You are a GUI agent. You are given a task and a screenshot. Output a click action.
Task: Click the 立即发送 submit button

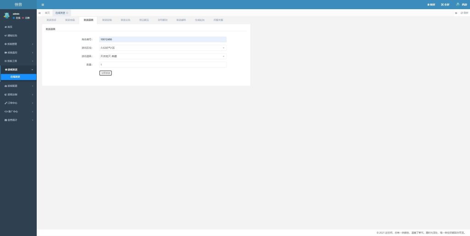point(106,73)
